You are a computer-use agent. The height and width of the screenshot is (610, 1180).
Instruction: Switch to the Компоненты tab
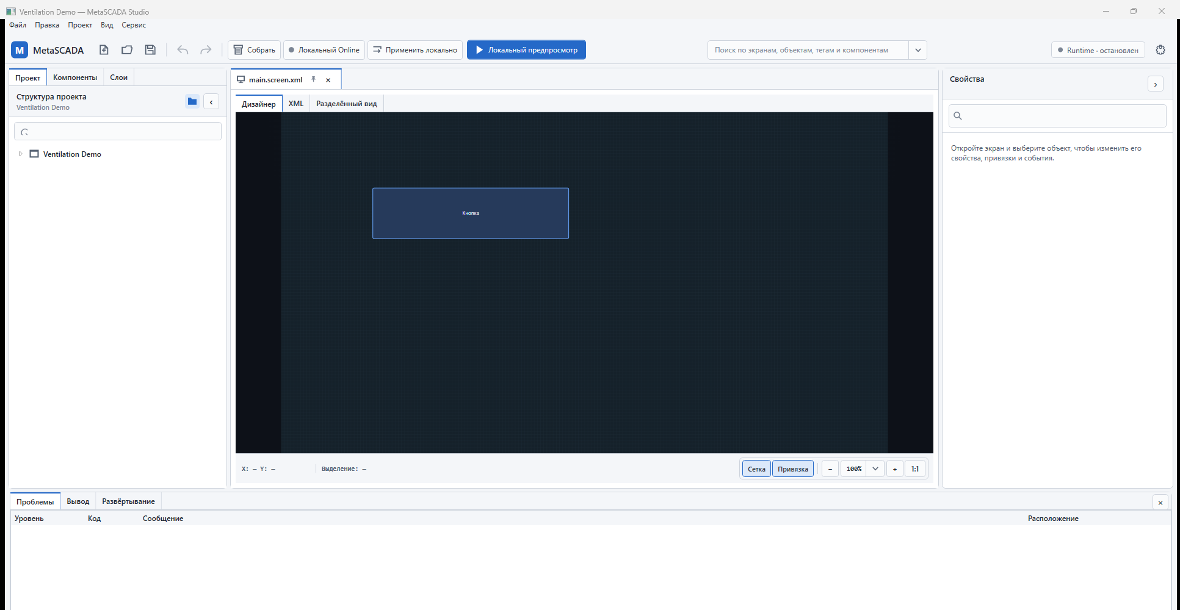click(x=75, y=77)
